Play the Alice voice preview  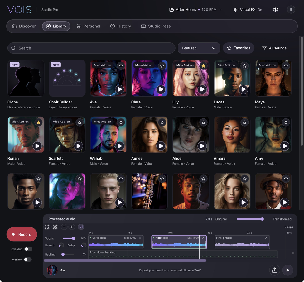(x=202, y=146)
